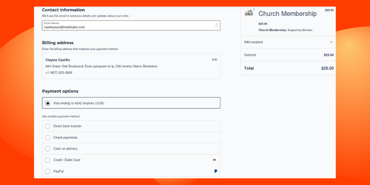The height and width of the screenshot is (185, 370).
Task: Select Cash on delivery option
Action: 131,149
